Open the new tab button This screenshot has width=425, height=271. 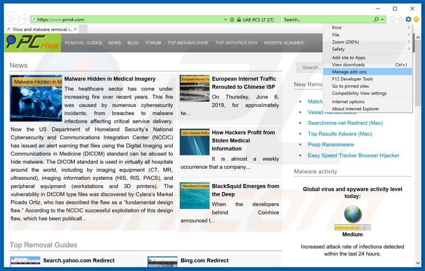[x=83, y=29]
